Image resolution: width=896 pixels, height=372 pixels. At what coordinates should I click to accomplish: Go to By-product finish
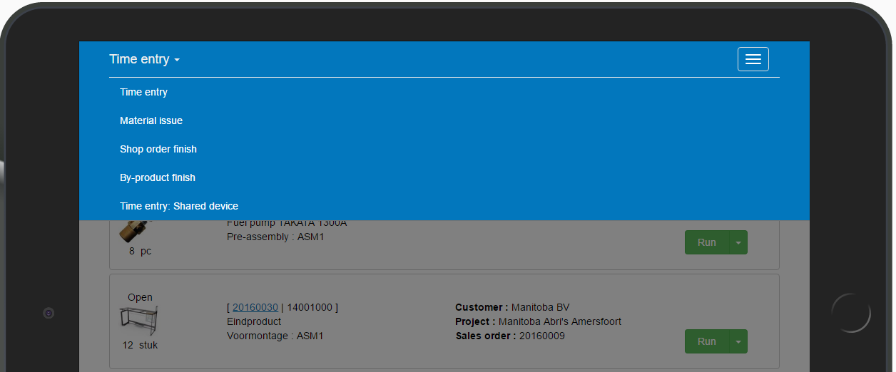point(158,177)
